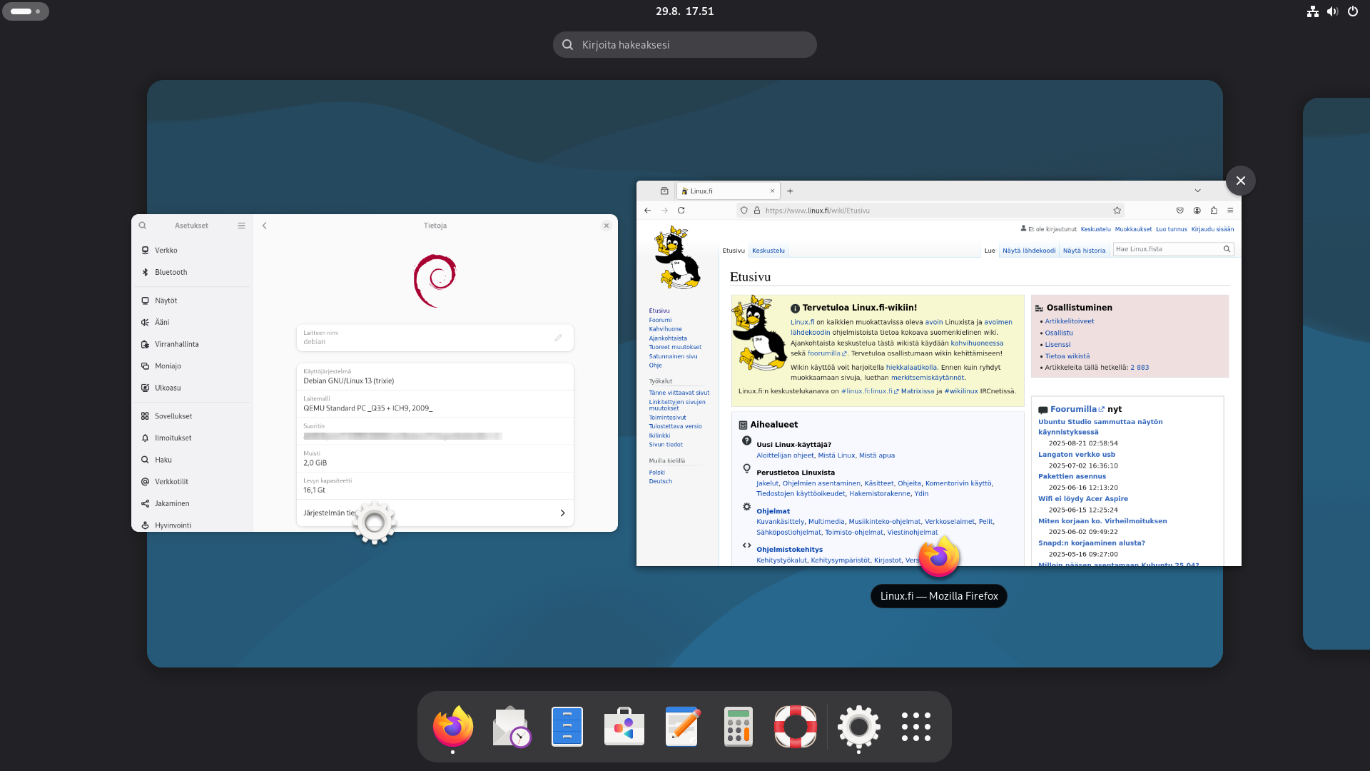Open Firefox from the dock
Image resolution: width=1370 pixels, height=771 pixels.
click(452, 727)
